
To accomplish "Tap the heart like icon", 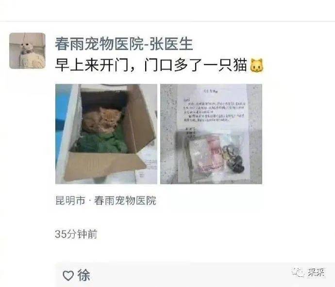I will pos(68,275).
